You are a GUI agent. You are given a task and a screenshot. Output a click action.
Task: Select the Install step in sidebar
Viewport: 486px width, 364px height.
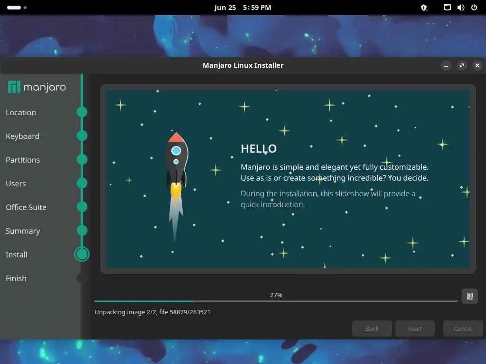coord(17,255)
